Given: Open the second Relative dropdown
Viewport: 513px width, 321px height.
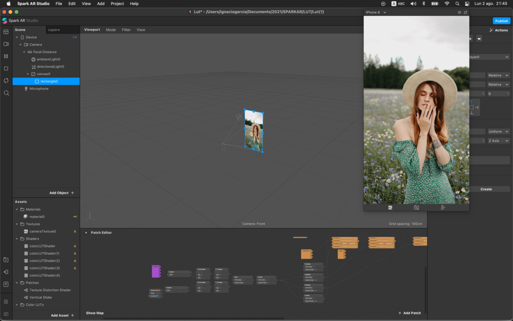Looking at the screenshot, I should click(x=498, y=84).
